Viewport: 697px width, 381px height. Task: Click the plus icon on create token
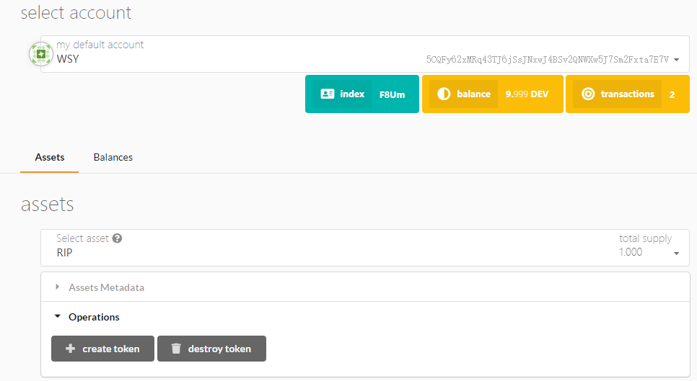click(x=70, y=349)
